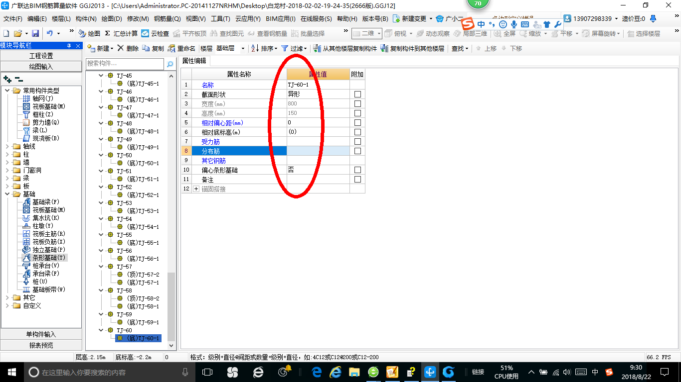This screenshot has height=382, width=681.
Task: Select 桩承台(V) component type
Action: [x=41, y=266]
